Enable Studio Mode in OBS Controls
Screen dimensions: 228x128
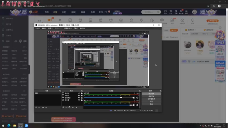point(151,99)
